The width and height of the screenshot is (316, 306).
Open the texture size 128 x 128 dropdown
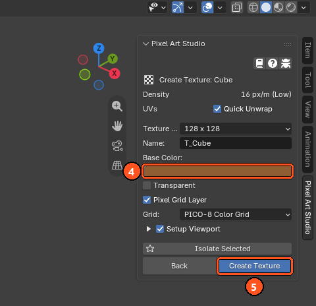(x=236, y=129)
